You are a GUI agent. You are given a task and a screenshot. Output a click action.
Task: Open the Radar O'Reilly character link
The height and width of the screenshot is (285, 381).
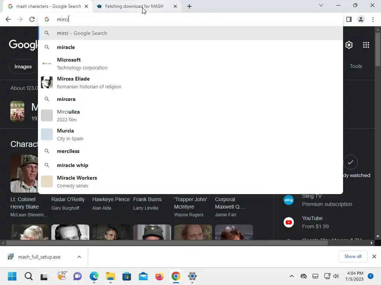point(68,199)
